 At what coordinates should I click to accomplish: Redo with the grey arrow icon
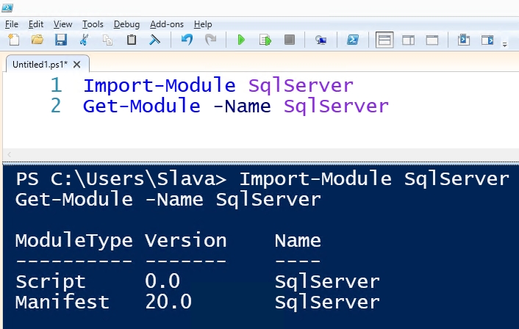click(210, 40)
